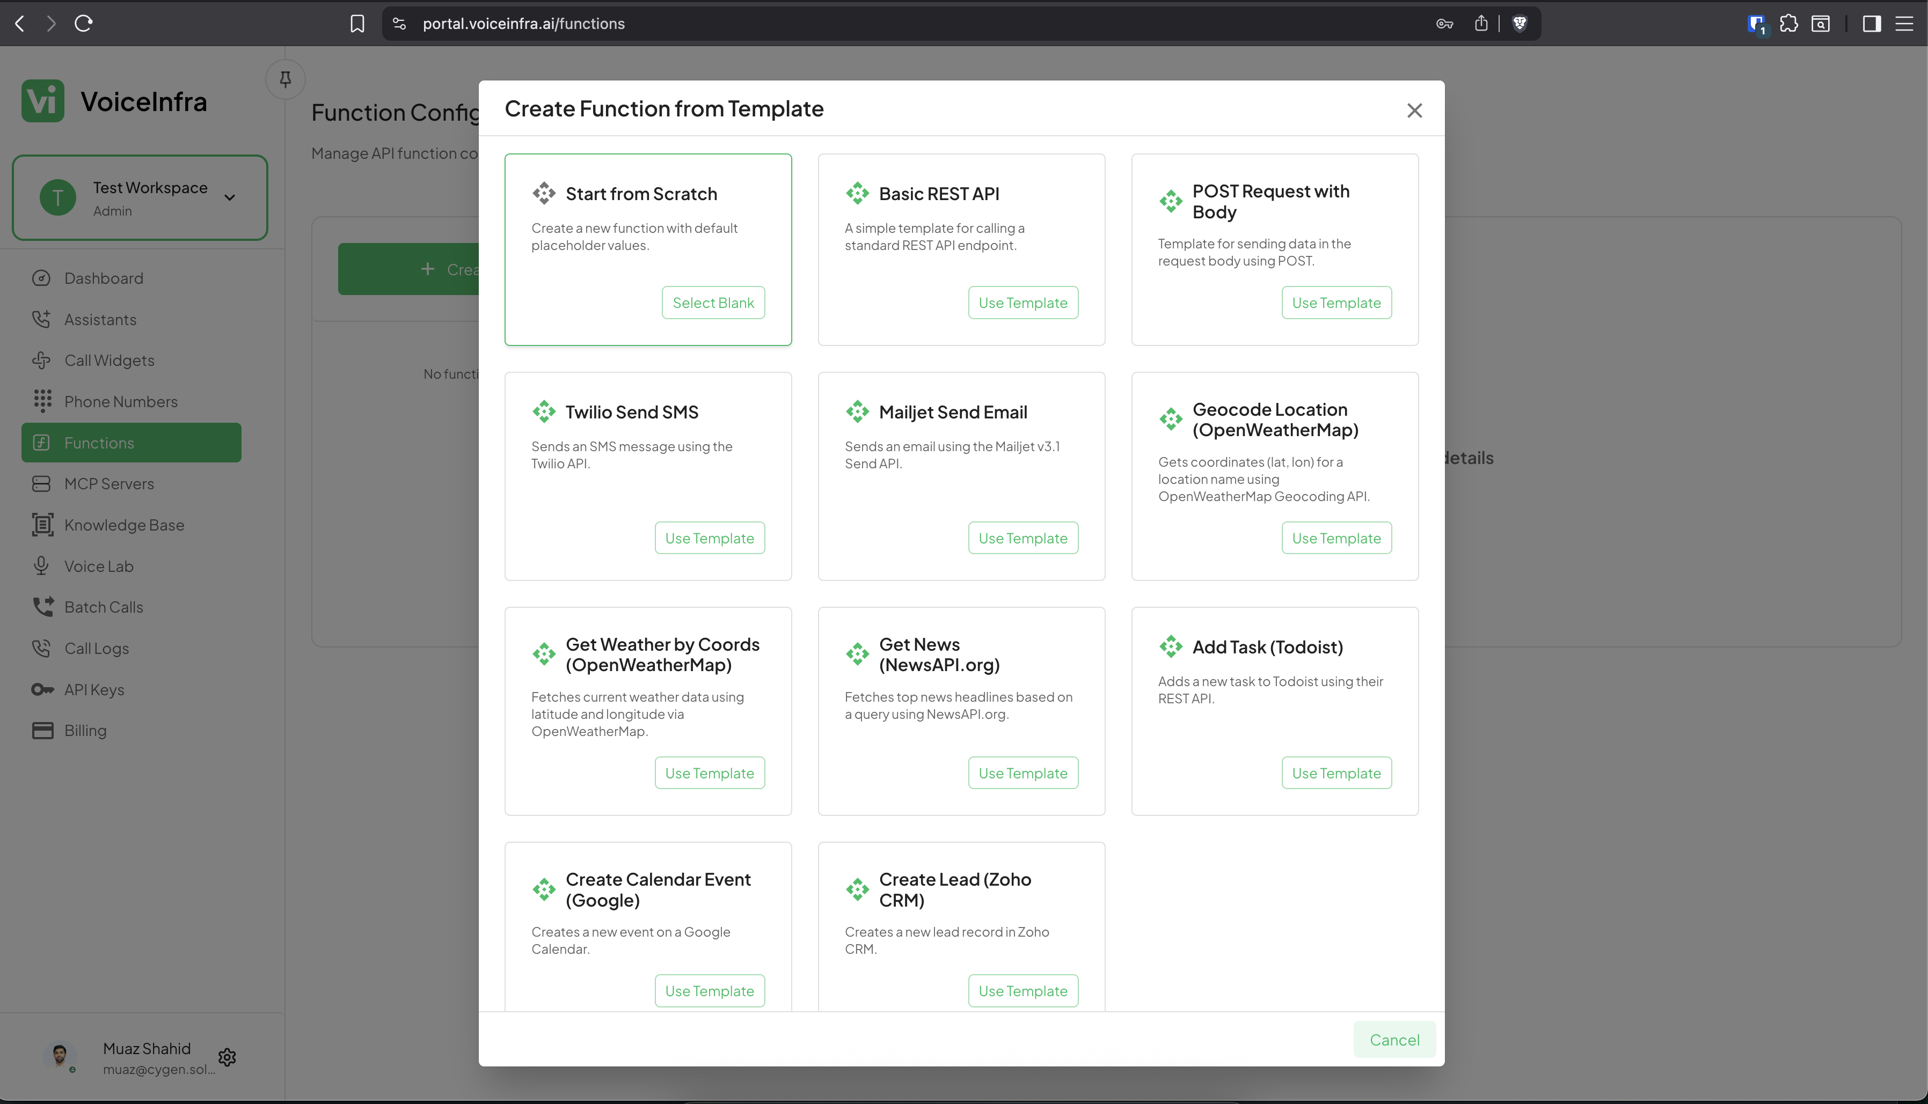Reload the page with the refresh icon
This screenshot has width=1928, height=1104.
(83, 24)
